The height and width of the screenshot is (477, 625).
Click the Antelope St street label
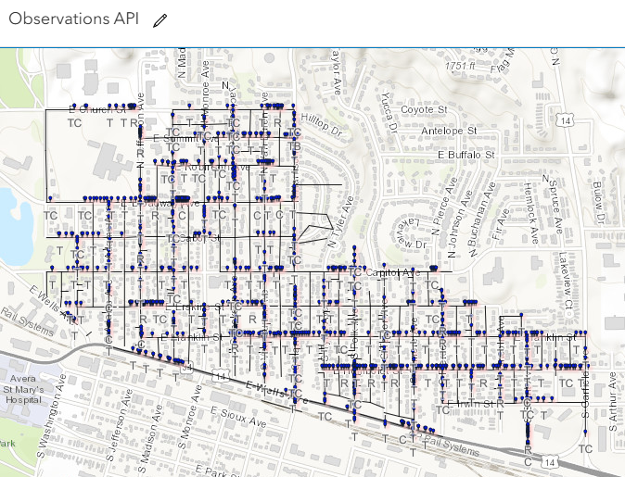pos(449,131)
